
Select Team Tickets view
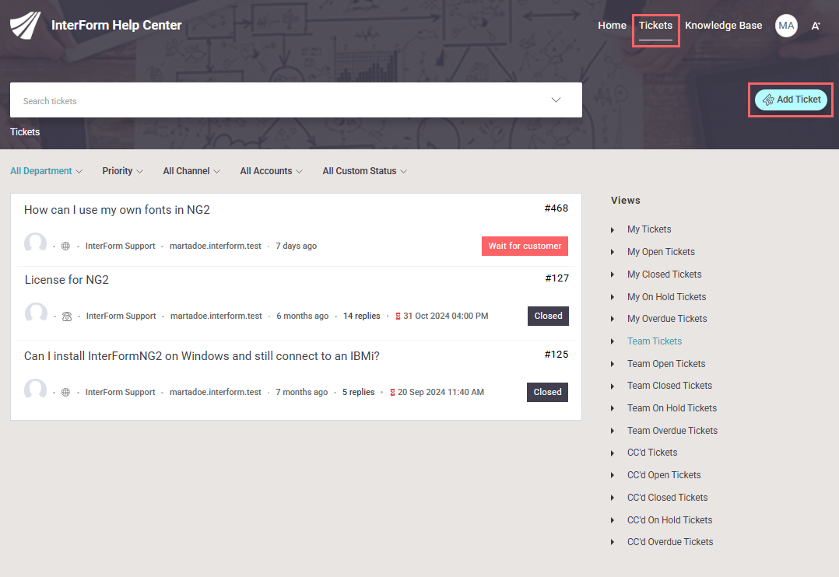click(x=655, y=341)
